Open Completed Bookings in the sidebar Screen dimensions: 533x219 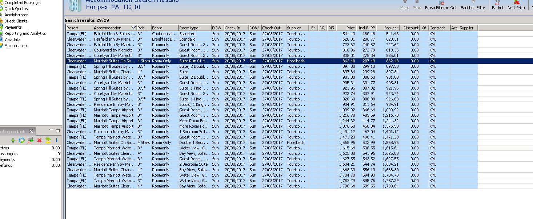(21, 3)
